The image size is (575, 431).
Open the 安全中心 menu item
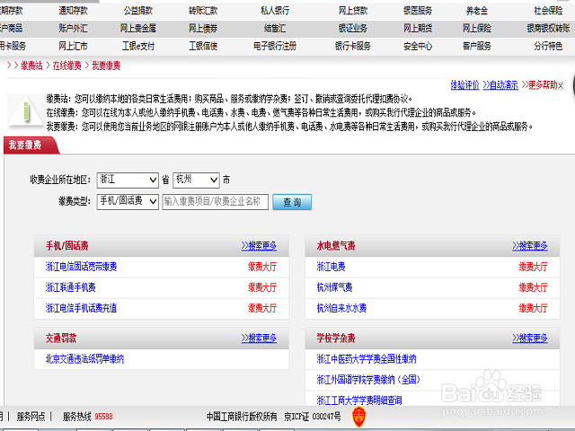pos(418,46)
